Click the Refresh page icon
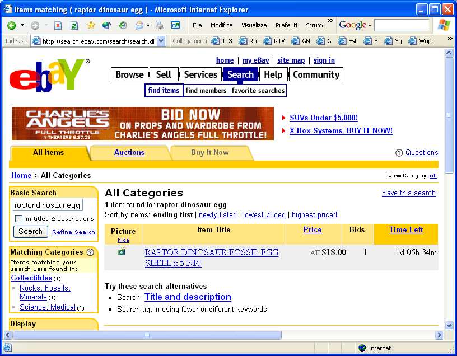 74,25
